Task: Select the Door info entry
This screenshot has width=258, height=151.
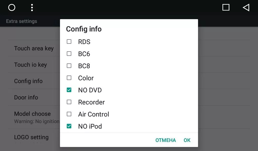Action: (x=26, y=97)
